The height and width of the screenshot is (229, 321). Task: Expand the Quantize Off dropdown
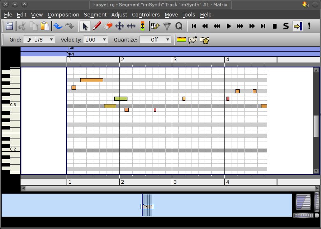[x=155, y=39]
